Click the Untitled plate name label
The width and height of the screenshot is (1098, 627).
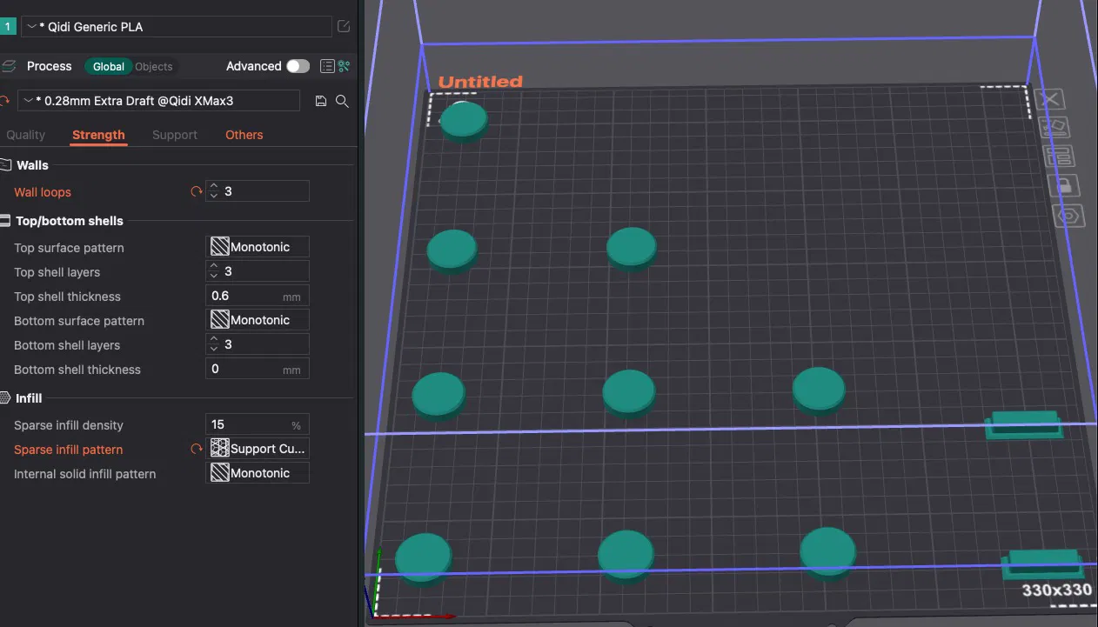pos(480,82)
